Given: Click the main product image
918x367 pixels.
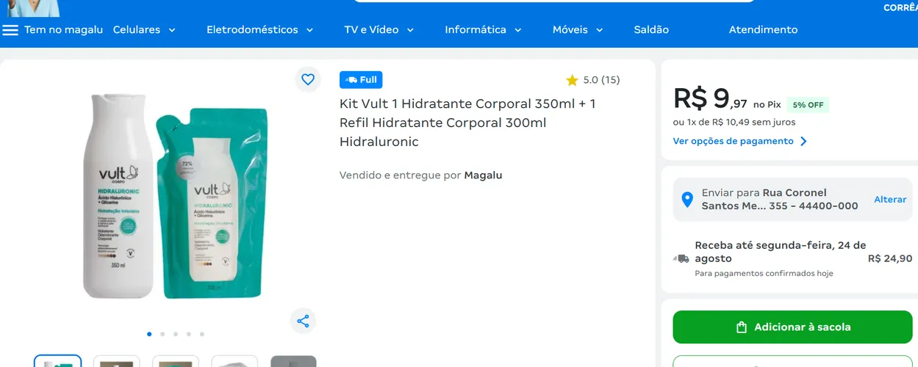Looking at the screenshot, I should [x=174, y=197].
